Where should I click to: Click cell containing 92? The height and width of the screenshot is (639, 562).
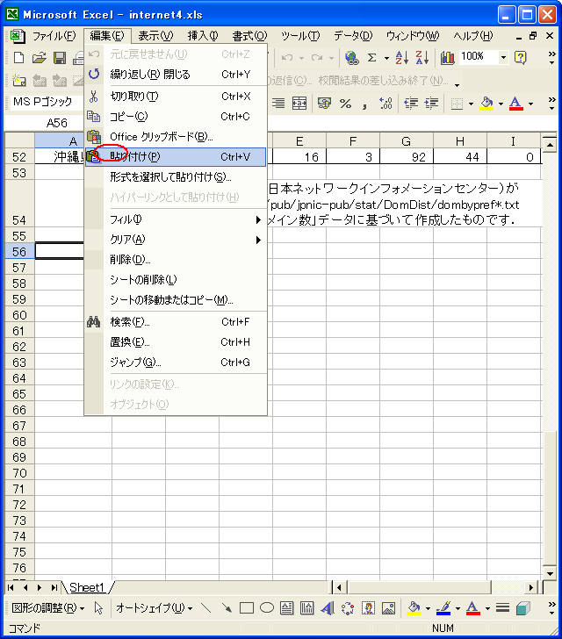[x=407, y=157]
